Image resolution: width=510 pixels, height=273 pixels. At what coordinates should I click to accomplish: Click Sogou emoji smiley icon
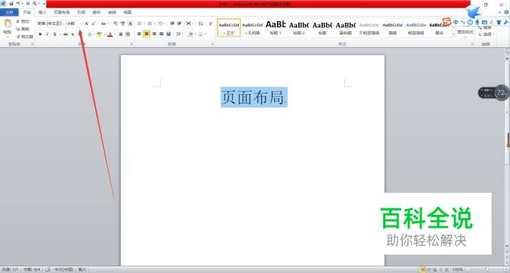[470, 22]
